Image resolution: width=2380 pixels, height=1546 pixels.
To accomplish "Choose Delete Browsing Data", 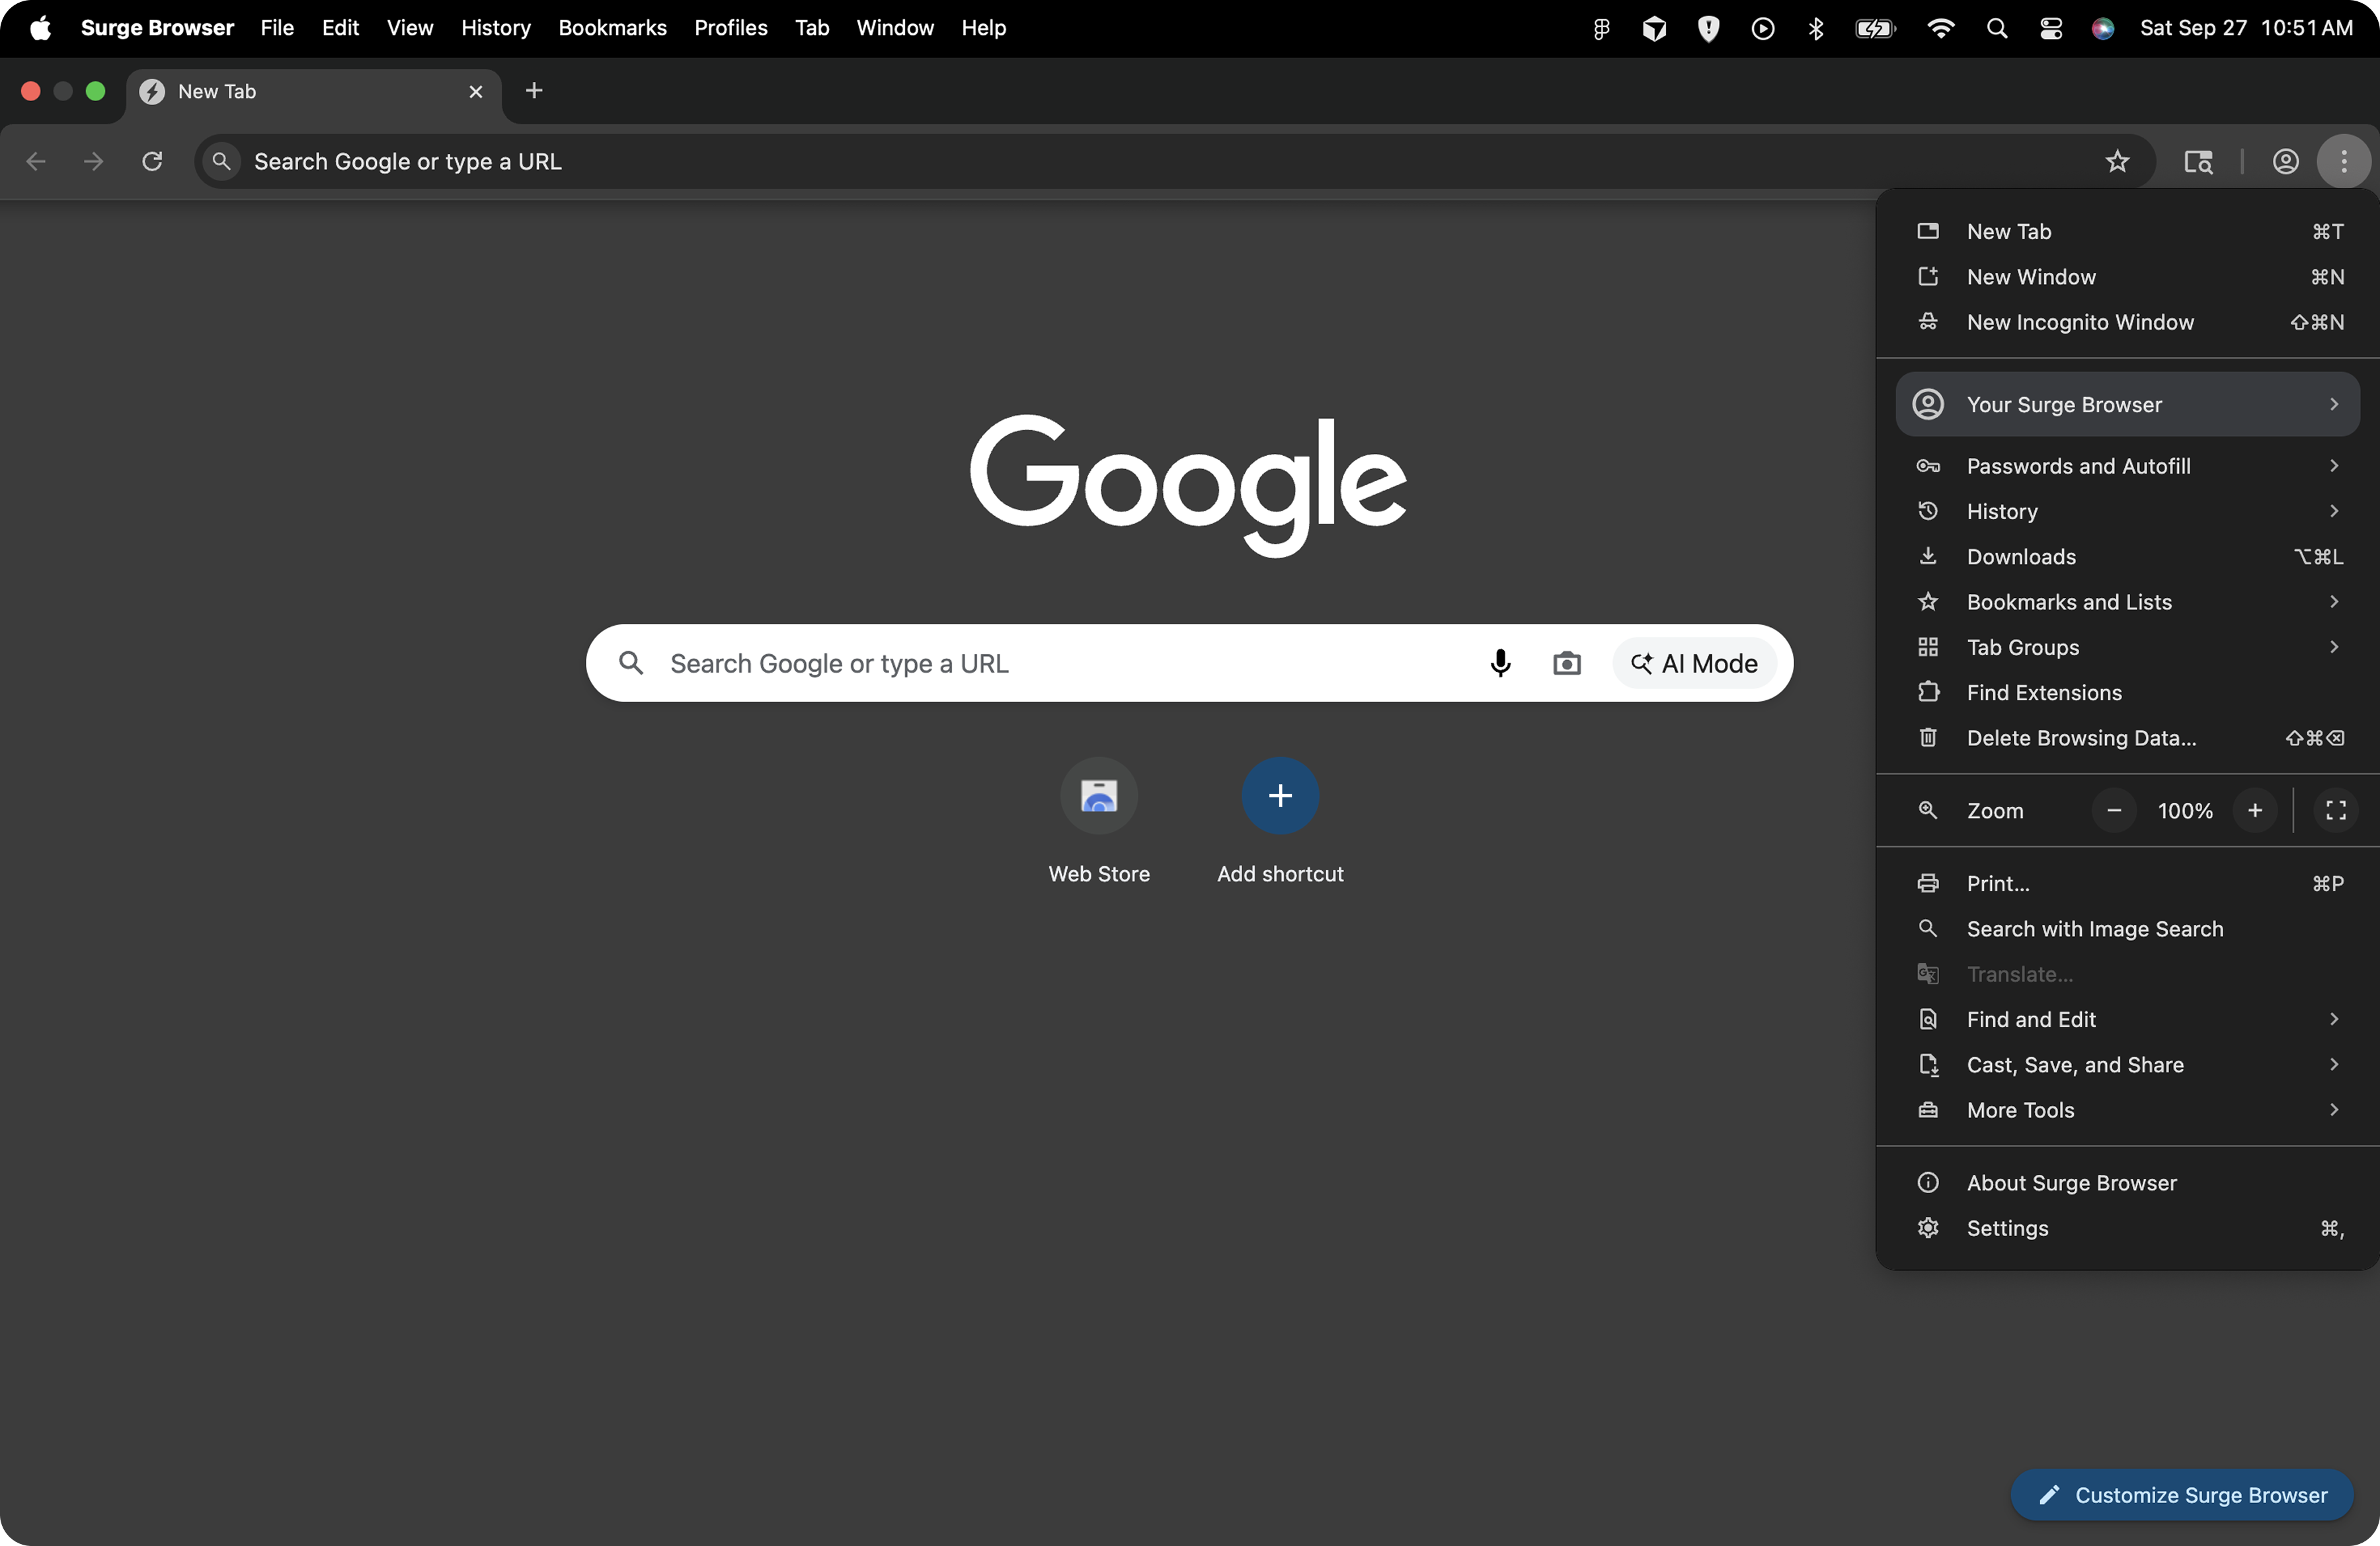I will click(2127, 737).
